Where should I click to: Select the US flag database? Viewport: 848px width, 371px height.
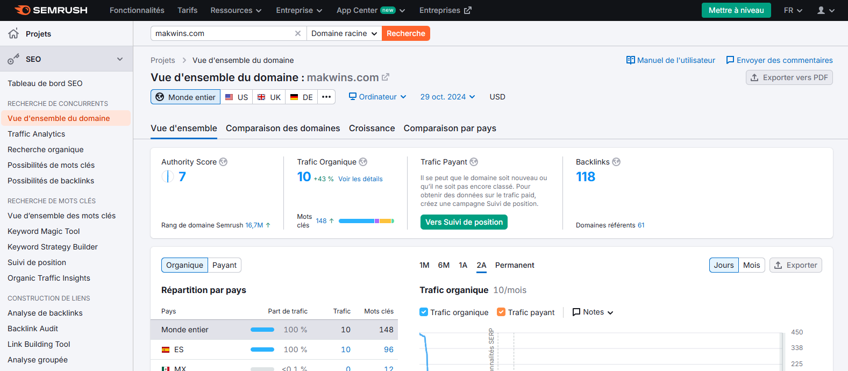click(x=237, y=97)
